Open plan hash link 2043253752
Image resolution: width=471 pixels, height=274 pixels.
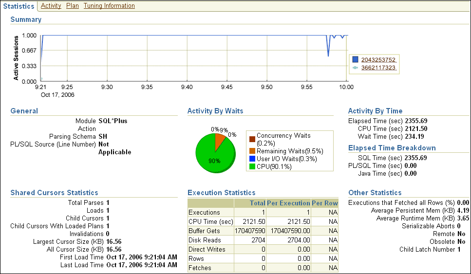click(378, 60)
